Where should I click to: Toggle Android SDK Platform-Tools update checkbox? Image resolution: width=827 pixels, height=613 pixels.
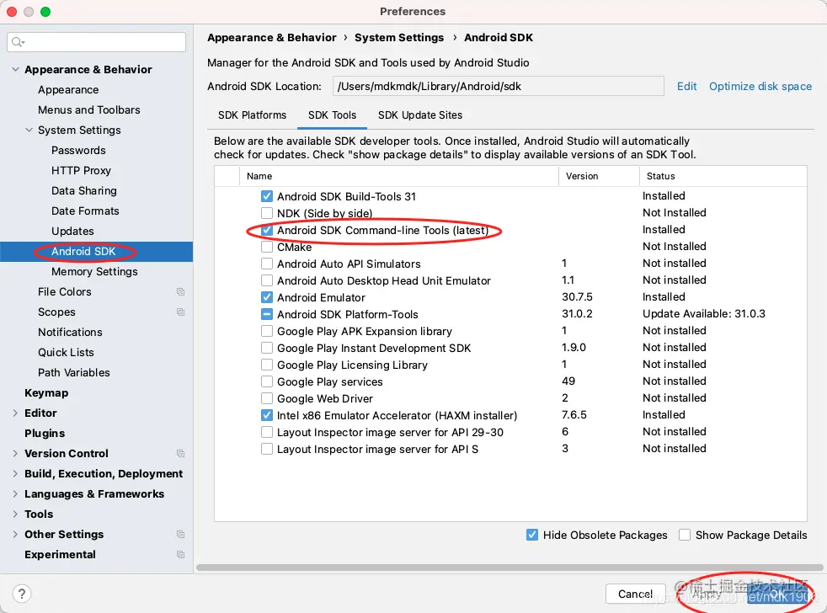point(267,314)
